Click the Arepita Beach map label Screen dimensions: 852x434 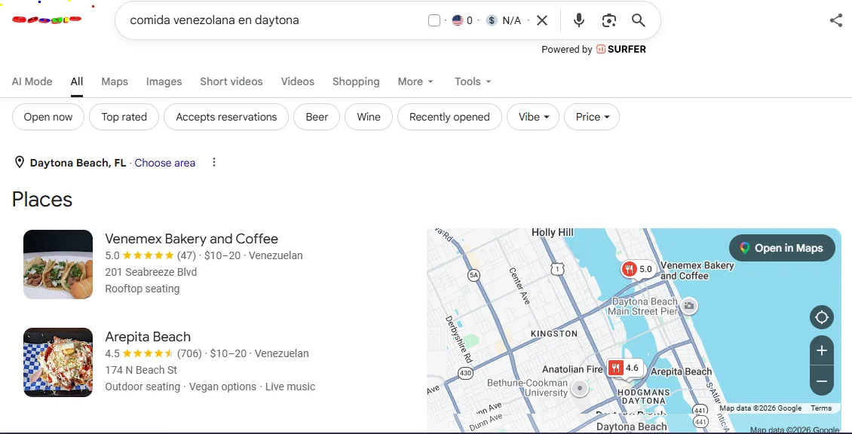681,372
